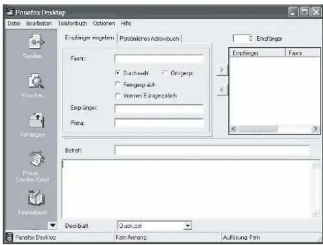Open the Vorschau preview icon

(36, 81)
